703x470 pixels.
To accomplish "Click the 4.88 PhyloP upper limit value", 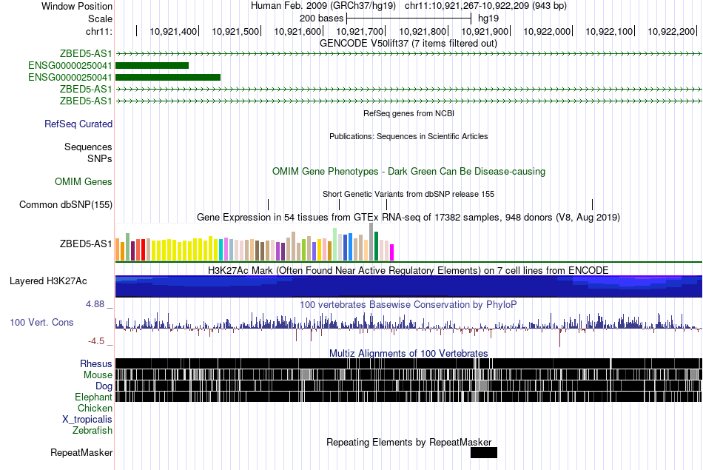I will (95, 304).
